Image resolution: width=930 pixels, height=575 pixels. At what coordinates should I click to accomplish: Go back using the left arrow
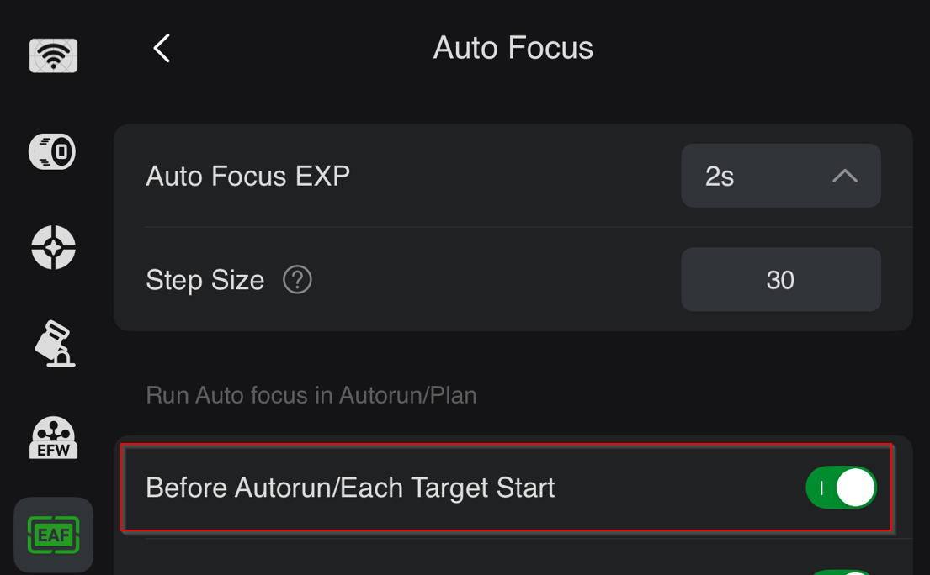click(162, 48)
